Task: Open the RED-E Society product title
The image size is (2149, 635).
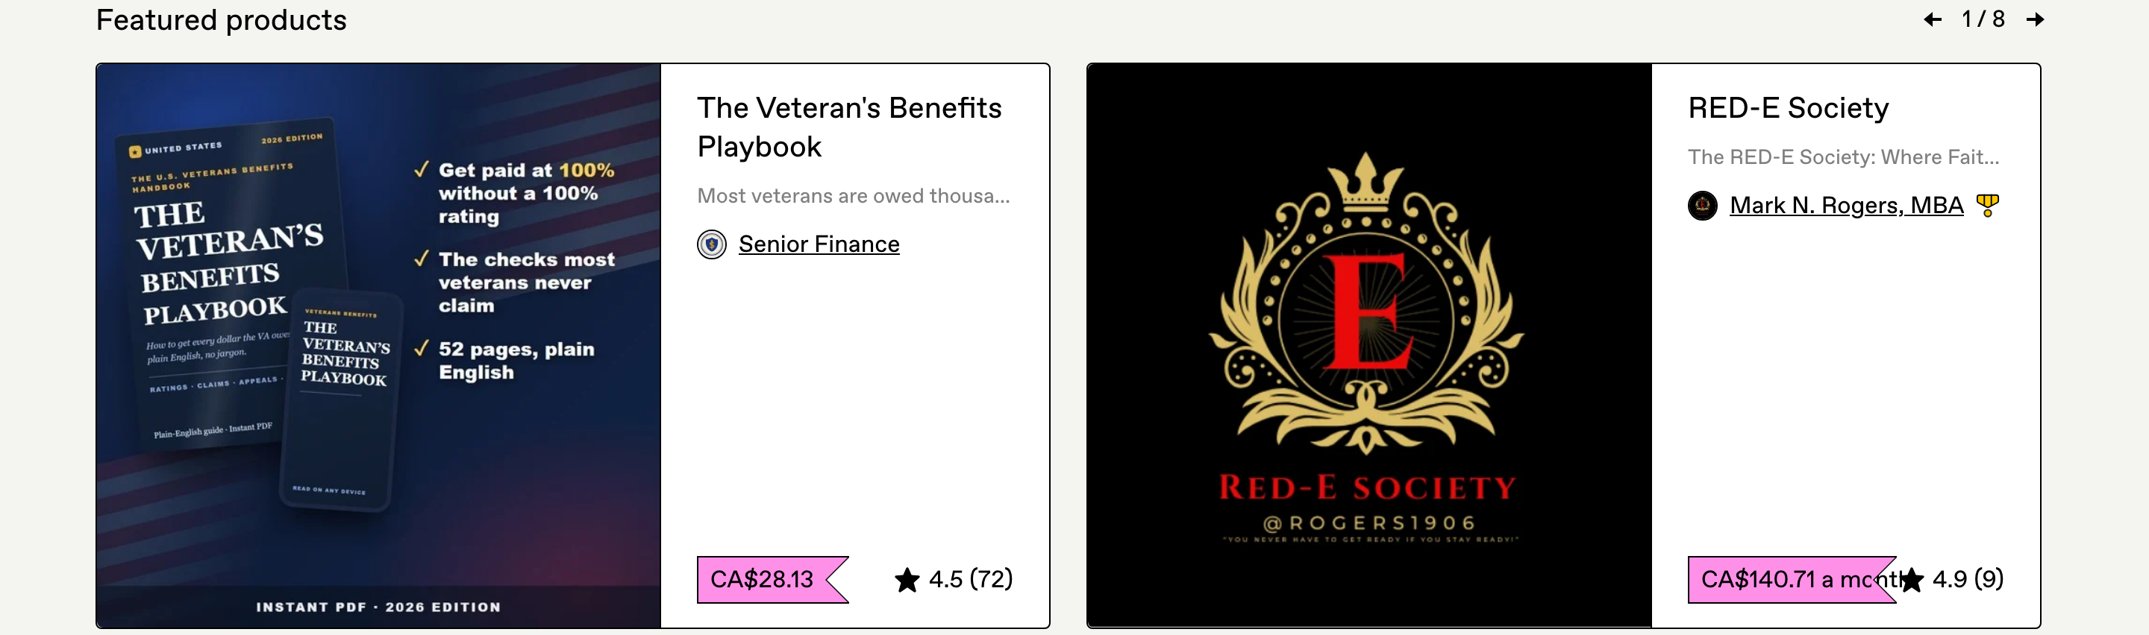Action: pyautogui.click(x=1788, y=107)
